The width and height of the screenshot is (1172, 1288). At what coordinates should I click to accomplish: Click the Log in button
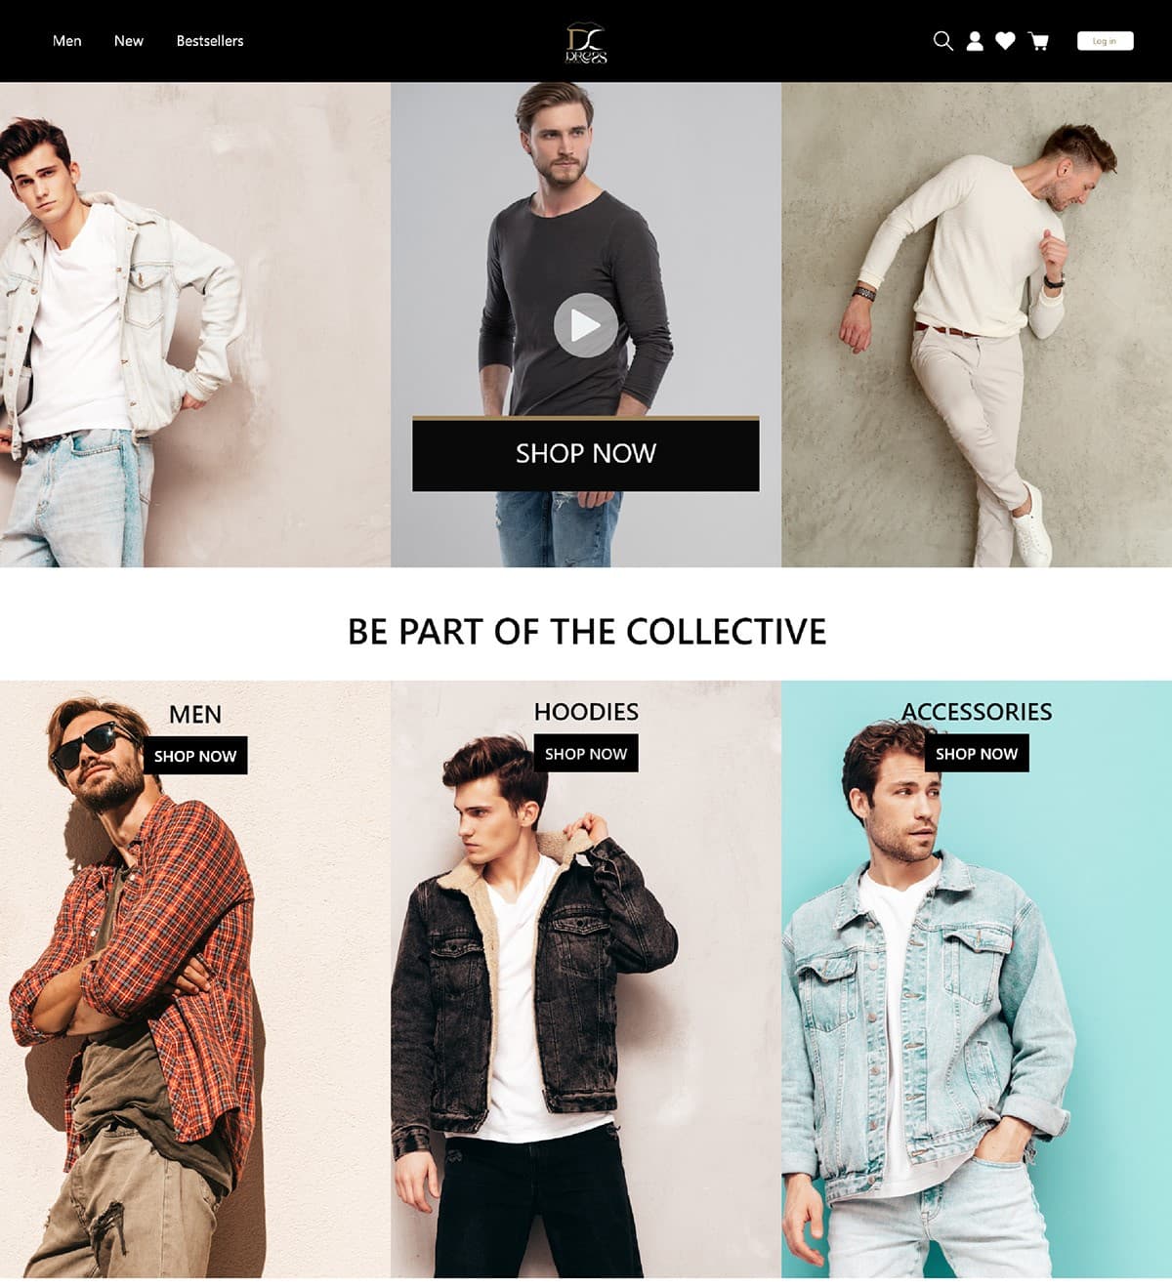[1105, 41]
